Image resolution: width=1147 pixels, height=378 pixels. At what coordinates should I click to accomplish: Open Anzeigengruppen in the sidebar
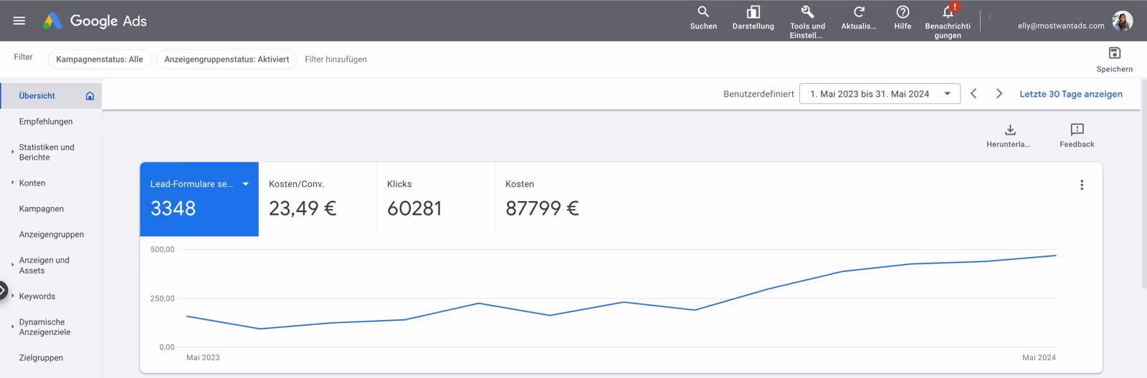pos(51,235)
